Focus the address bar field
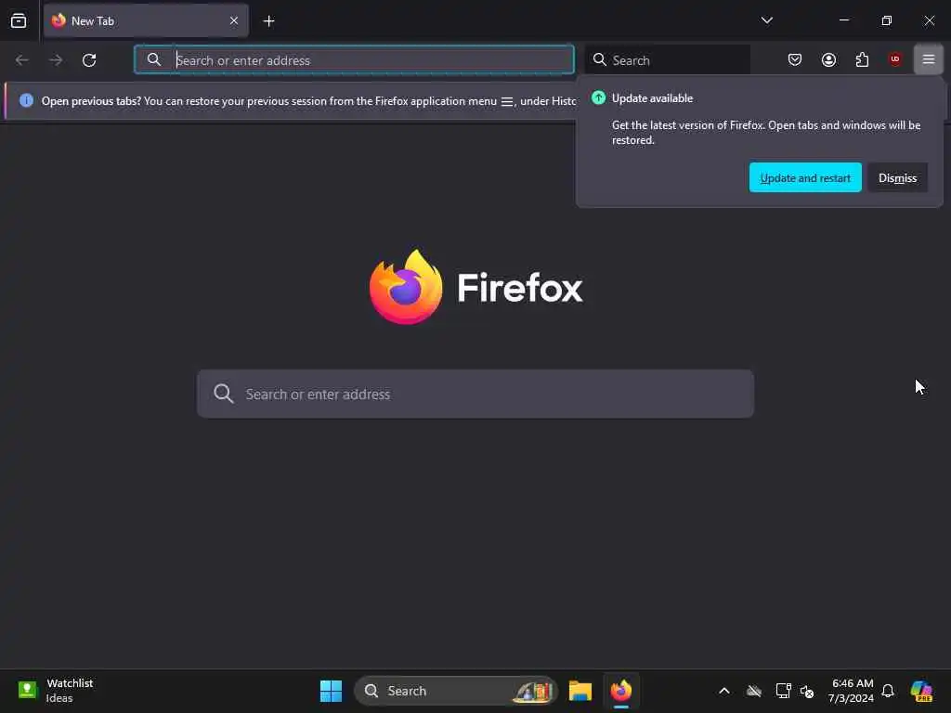951x713 pixels. pyautogui.click(x=354, y=59)
